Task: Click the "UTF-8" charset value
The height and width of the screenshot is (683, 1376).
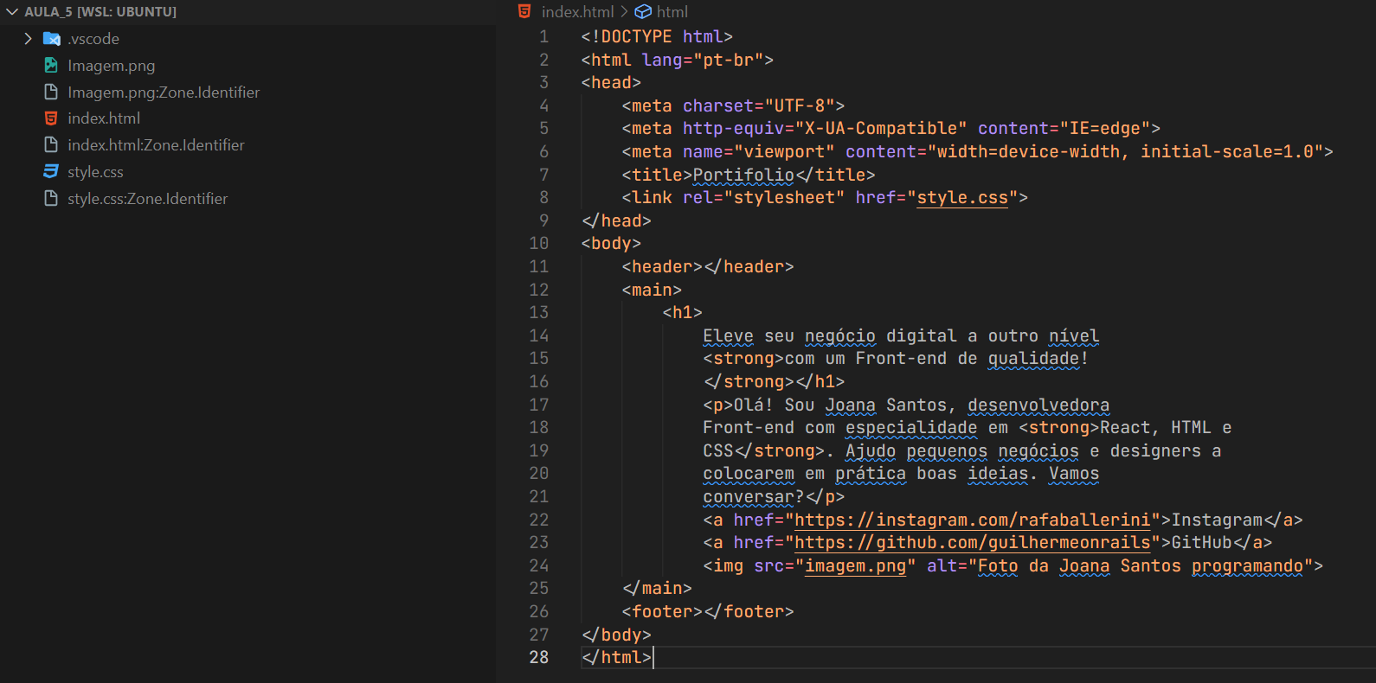Action: click(x=800, y=105)
